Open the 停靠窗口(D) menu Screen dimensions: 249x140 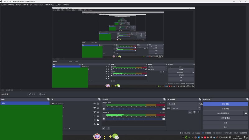(x=28, y=5)
